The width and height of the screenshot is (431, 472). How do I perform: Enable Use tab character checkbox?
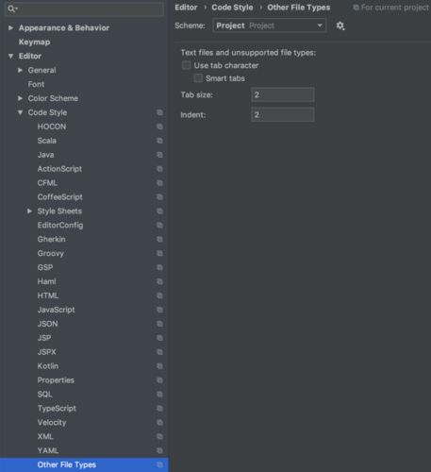pos(187,65)
